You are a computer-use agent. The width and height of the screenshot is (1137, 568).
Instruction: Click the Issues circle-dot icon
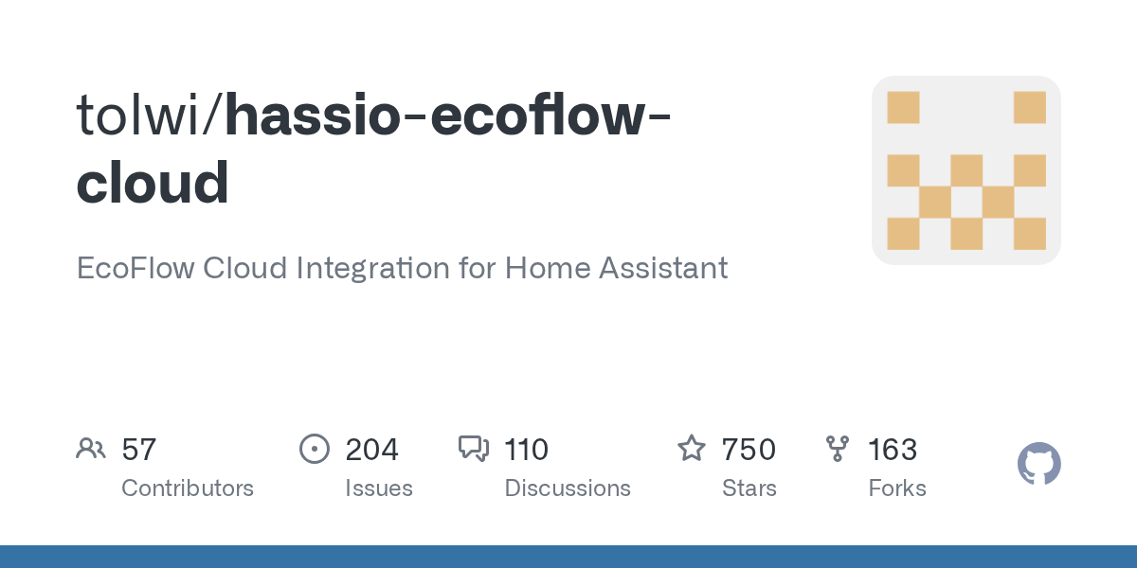pyautogui.click(x=314, y=449)
